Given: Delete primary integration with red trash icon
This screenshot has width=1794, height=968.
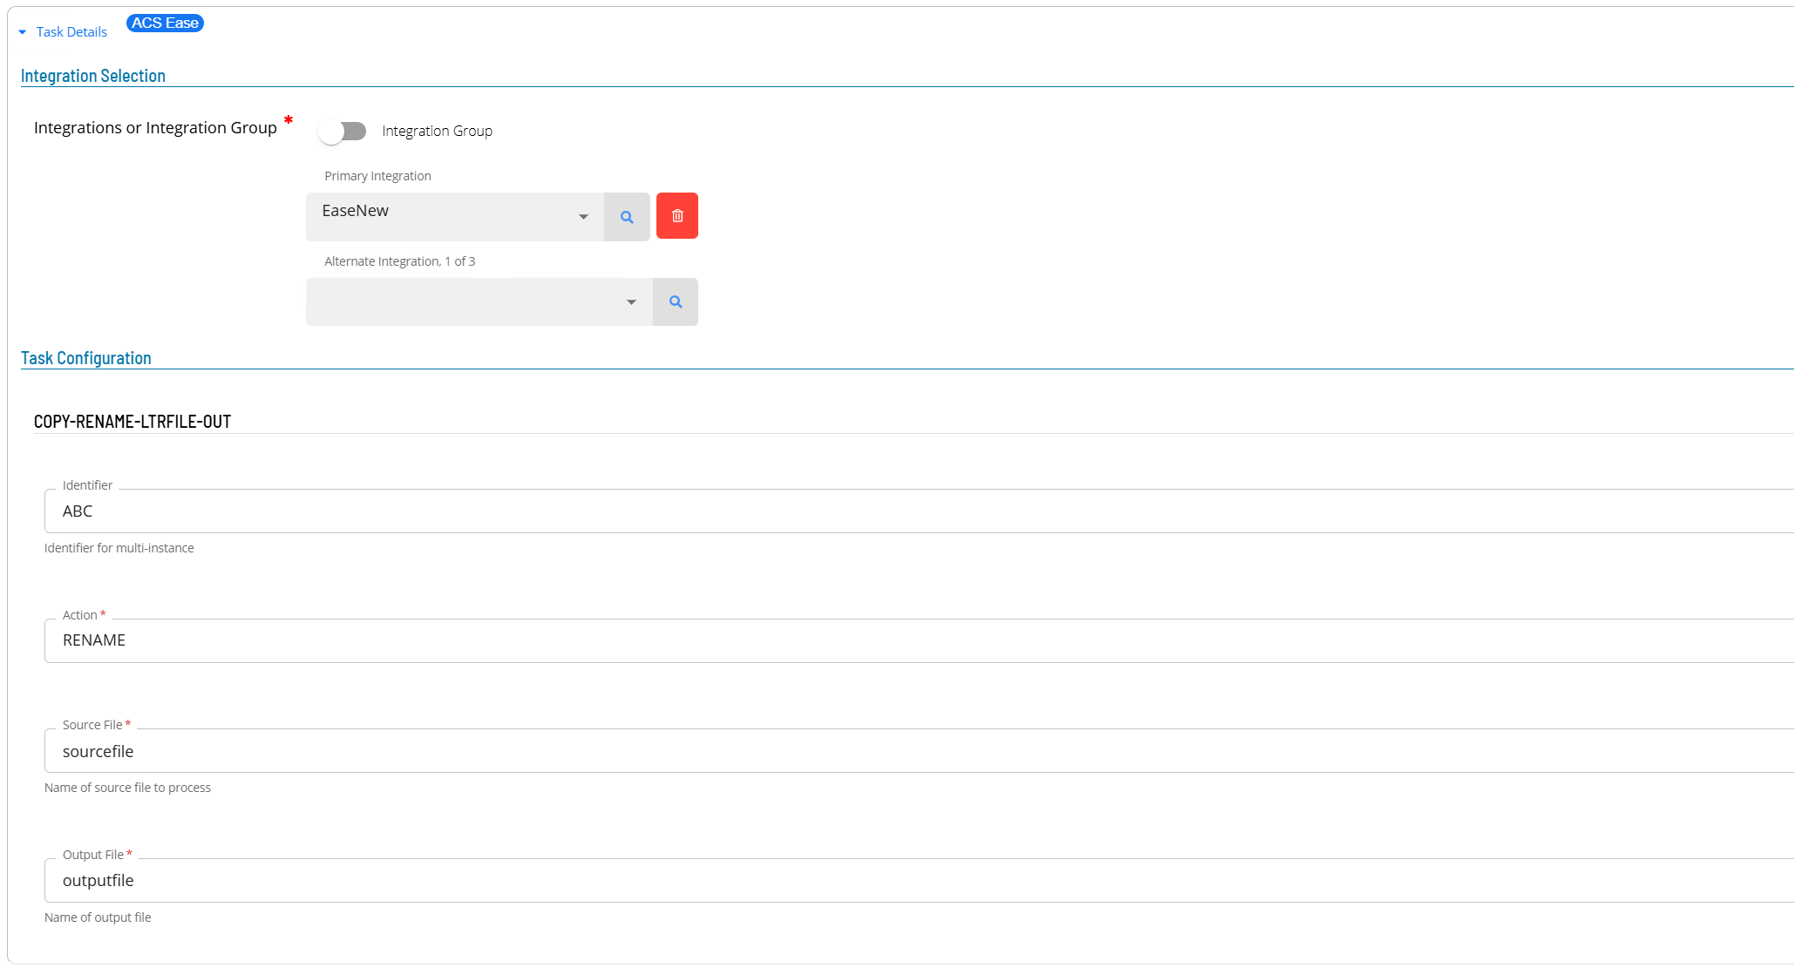Looking at the screenshot, I should (x=677, y=215).
